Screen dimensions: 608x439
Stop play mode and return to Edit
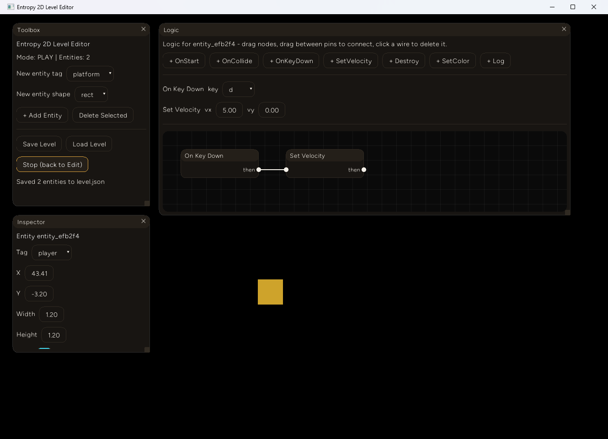click(x=52, y=165)
